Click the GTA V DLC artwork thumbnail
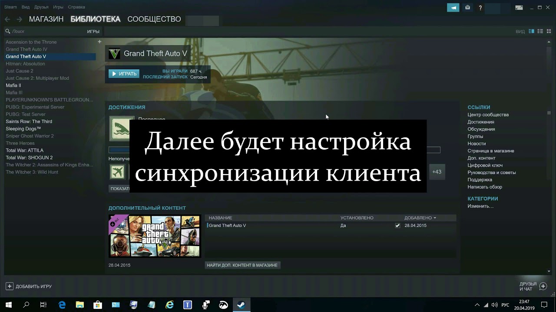The image size is (556, 312). point(154,236)
